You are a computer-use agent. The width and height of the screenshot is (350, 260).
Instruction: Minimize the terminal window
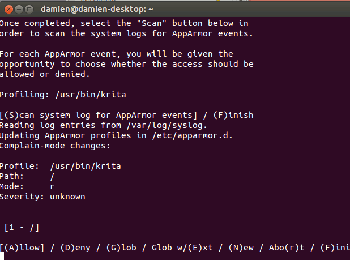tap(18, 9)
